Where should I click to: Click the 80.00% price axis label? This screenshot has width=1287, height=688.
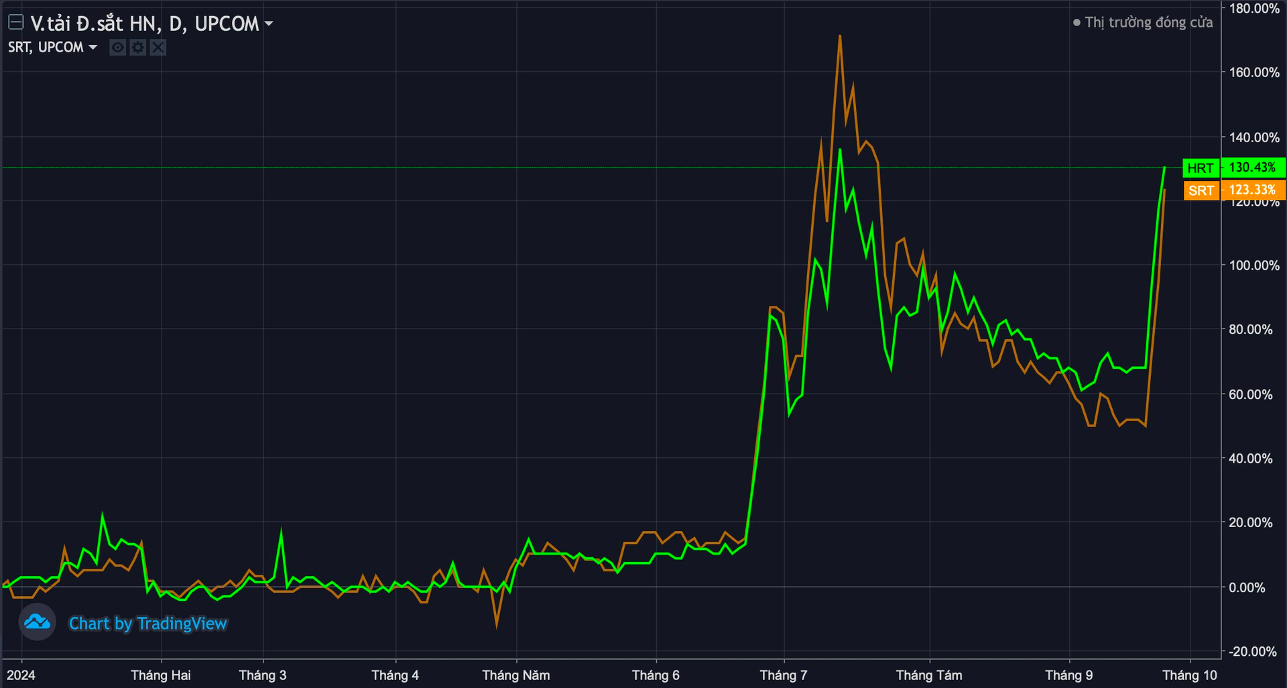point(1251,329)
